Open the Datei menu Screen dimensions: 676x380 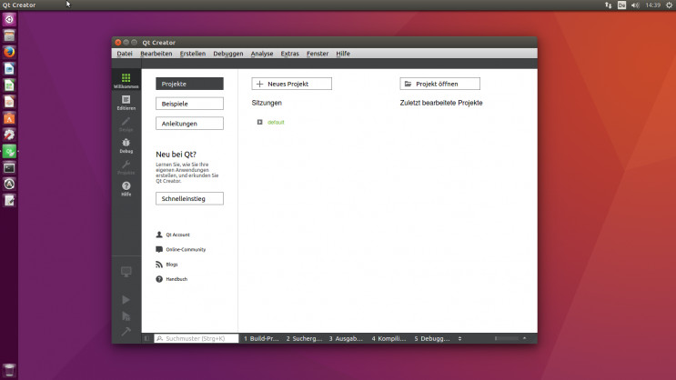125,54
